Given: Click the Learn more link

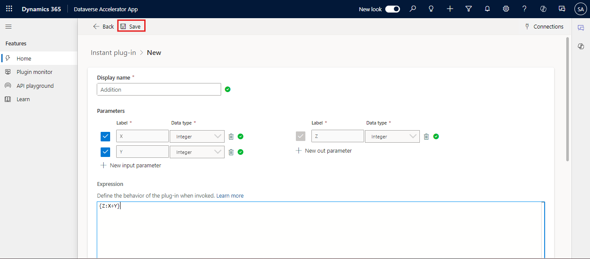Looking at the screenshot, I should point(230,195).
